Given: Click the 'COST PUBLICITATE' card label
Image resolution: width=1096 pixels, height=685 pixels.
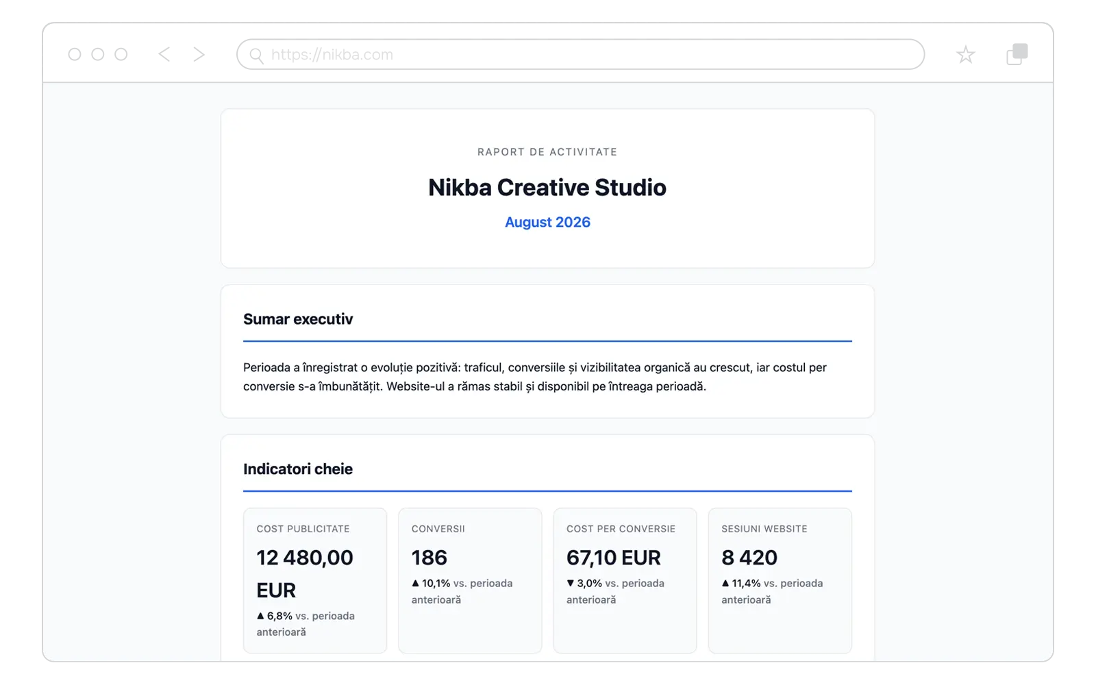Looking at the screenshot, I should click(x=303, y=529).
